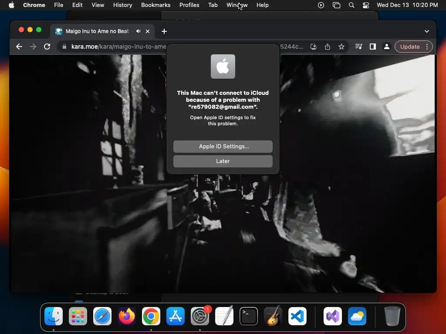
Task: Open Visual Studio from the Dock
Action: [333, 316]
